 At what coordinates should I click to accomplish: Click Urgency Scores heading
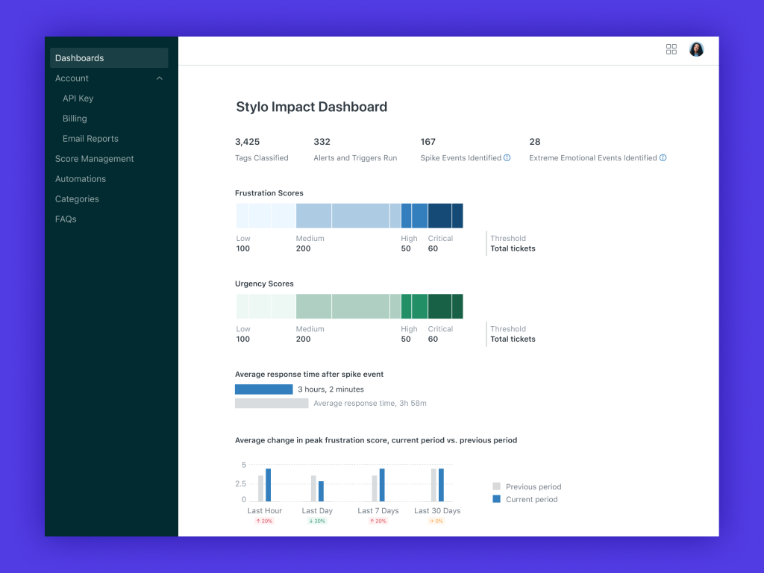(264, 284)
